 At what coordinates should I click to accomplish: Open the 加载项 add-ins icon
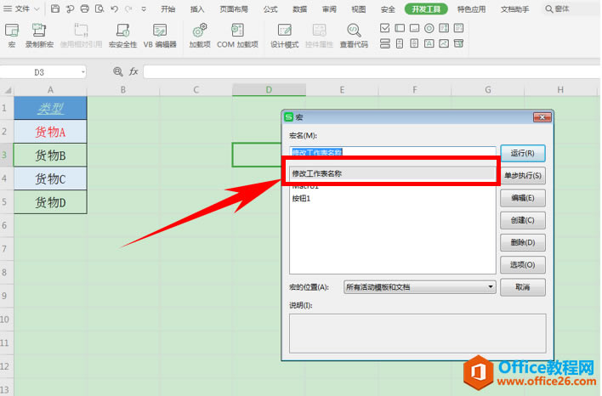[x=200, y=35]
